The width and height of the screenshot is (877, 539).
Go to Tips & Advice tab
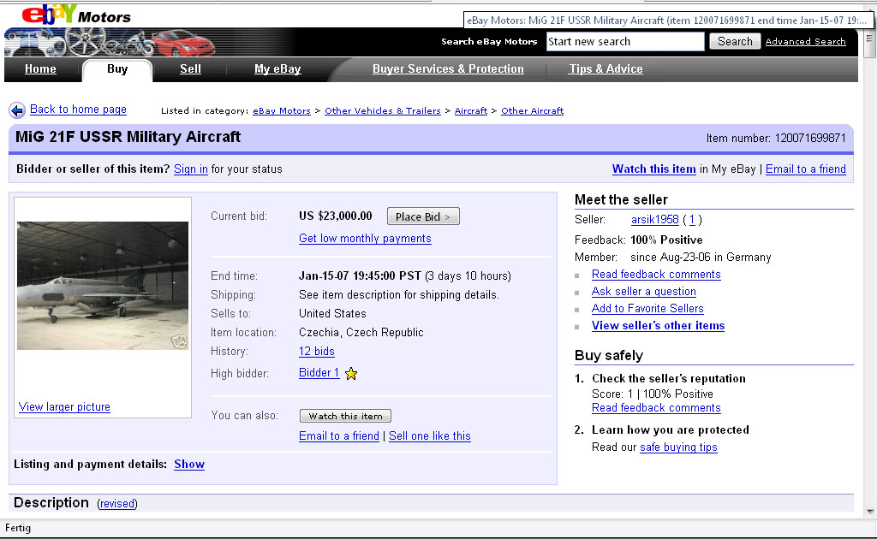tap(606, 68)
